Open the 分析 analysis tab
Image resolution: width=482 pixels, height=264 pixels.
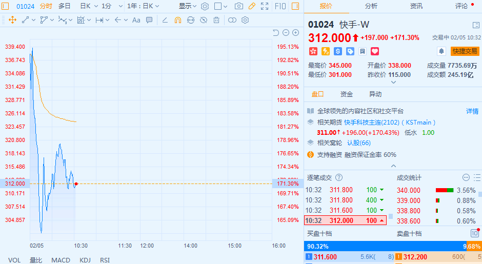tap(371, 6)
